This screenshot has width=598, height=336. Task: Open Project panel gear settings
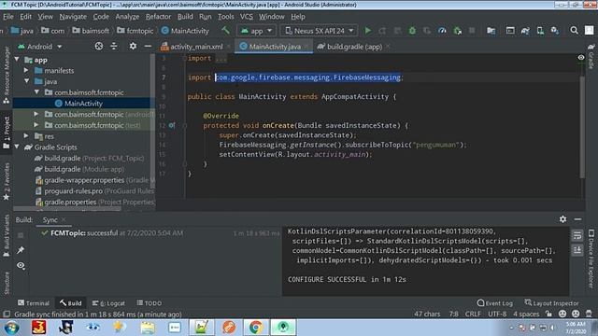pyautogui.click(x=133, y=46)
